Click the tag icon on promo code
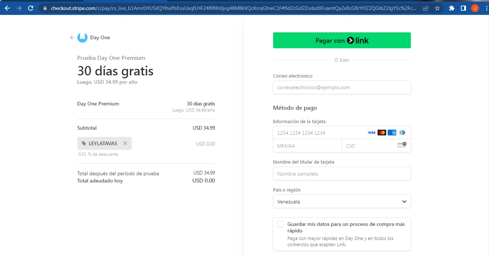Image resolution: width=489 pixels, height=256 pixels. pos(84,143)
